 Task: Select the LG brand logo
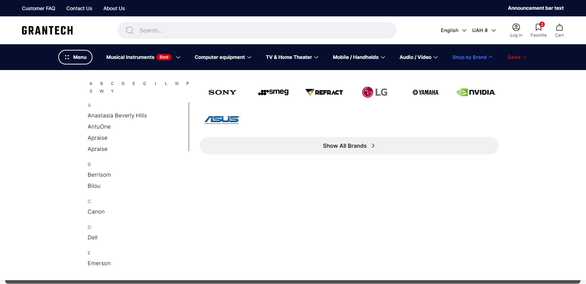pos(375,92)
